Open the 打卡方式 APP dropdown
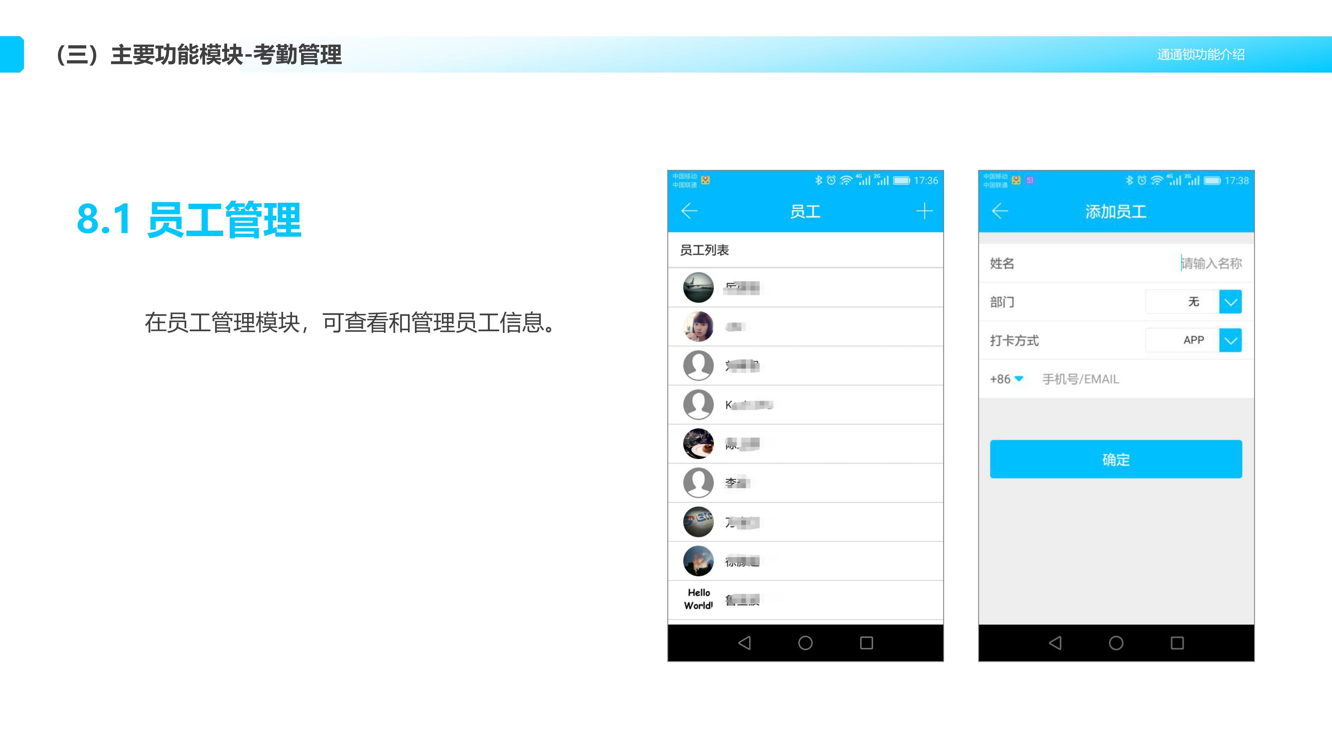 (1230, 340)
